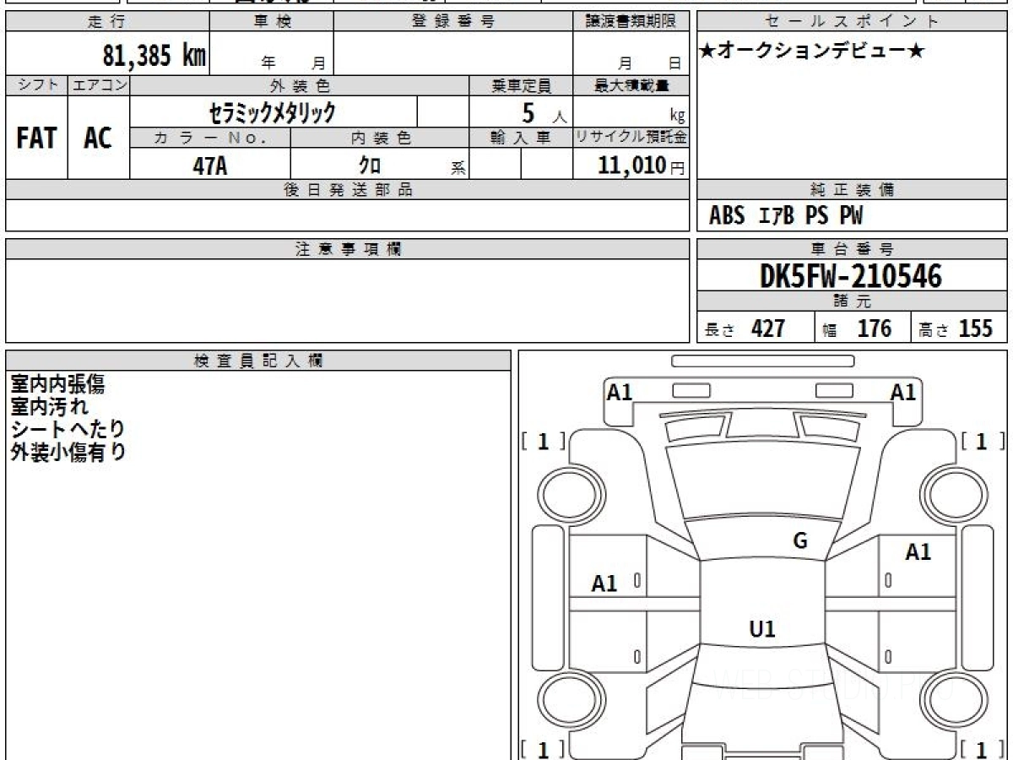1013x760 pixels.
Task: Click the AC air conditioner value
Action: (x=98, y=138)
